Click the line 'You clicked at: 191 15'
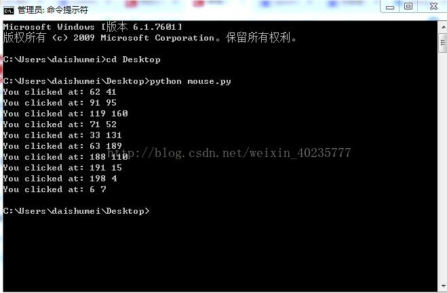The width and height of the screenshot is (447, 293). point(62,168)
